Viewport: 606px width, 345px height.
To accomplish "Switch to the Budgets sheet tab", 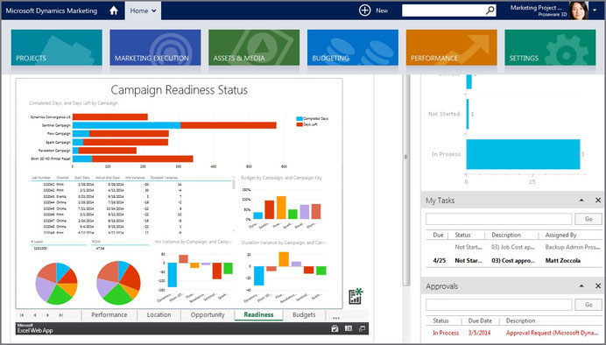I will pos(304,315).
